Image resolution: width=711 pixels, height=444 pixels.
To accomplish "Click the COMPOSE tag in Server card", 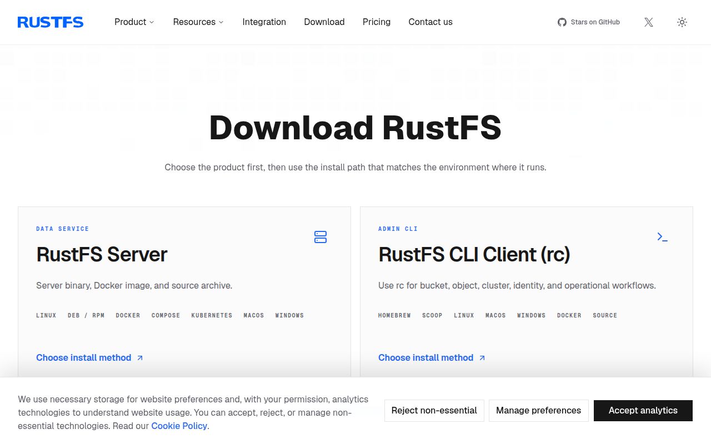I will 166,315.
